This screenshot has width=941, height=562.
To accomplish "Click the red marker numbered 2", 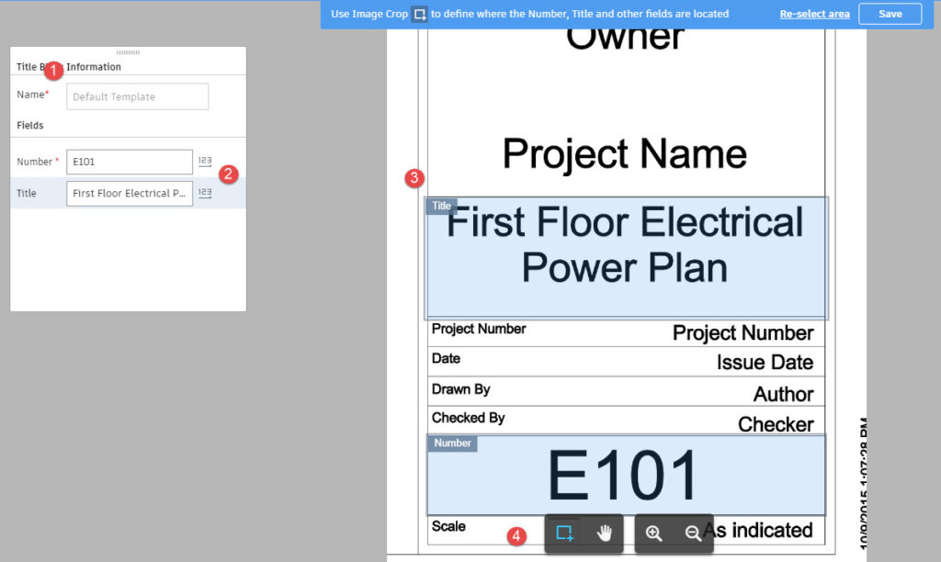I will (229, 173).
